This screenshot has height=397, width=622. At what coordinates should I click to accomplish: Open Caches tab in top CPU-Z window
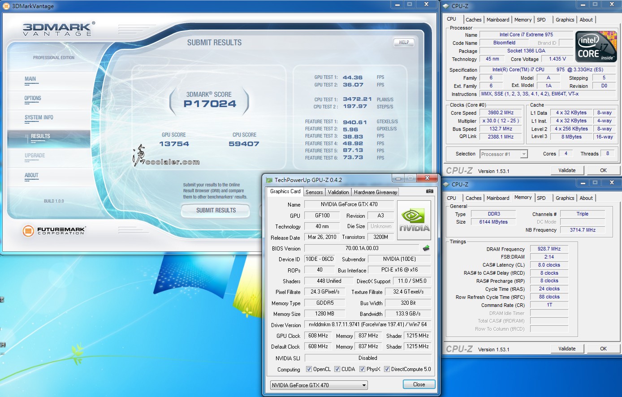point(473,20)
